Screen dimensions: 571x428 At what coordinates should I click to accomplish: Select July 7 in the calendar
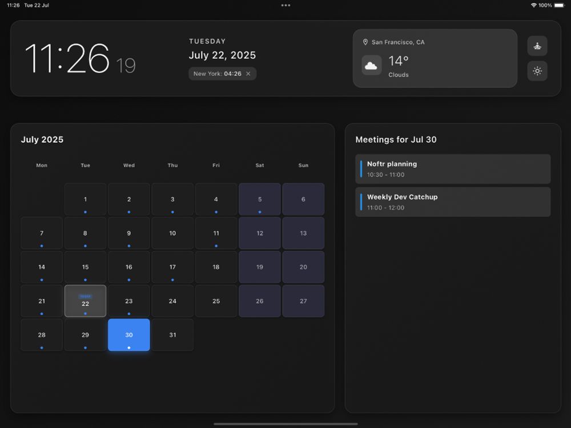[42, 233]
